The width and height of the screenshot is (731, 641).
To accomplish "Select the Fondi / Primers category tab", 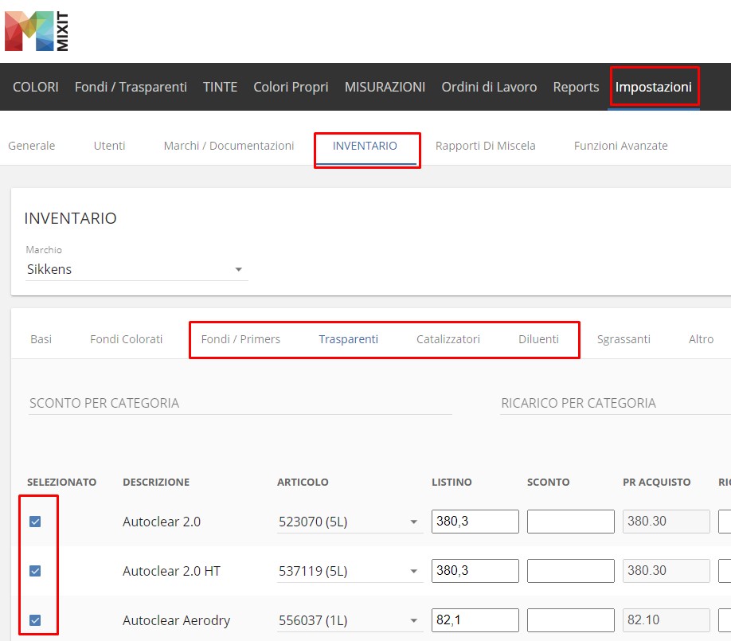I will (240, 339).
